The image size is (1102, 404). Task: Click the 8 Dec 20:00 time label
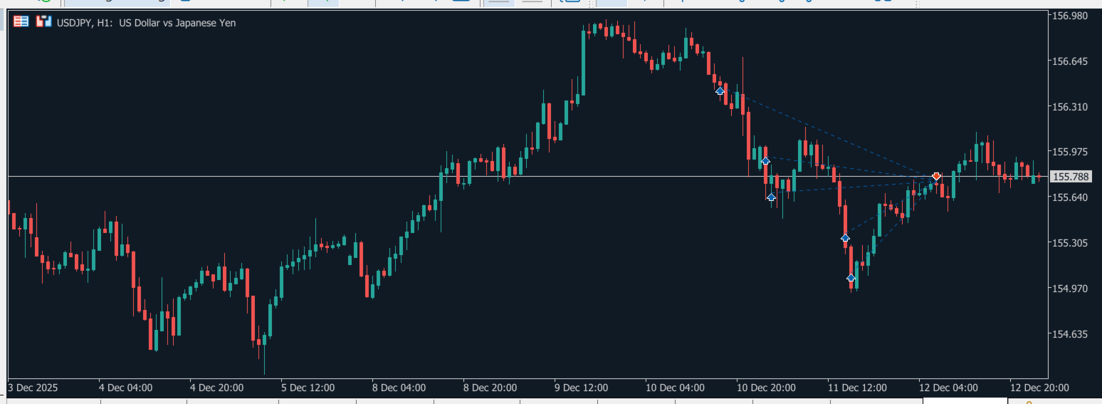[x=490, y=388]
